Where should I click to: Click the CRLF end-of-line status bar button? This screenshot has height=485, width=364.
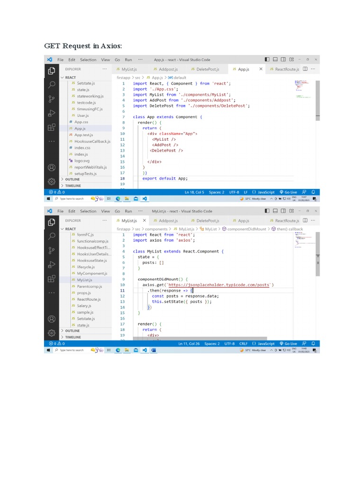coord(242,344)
